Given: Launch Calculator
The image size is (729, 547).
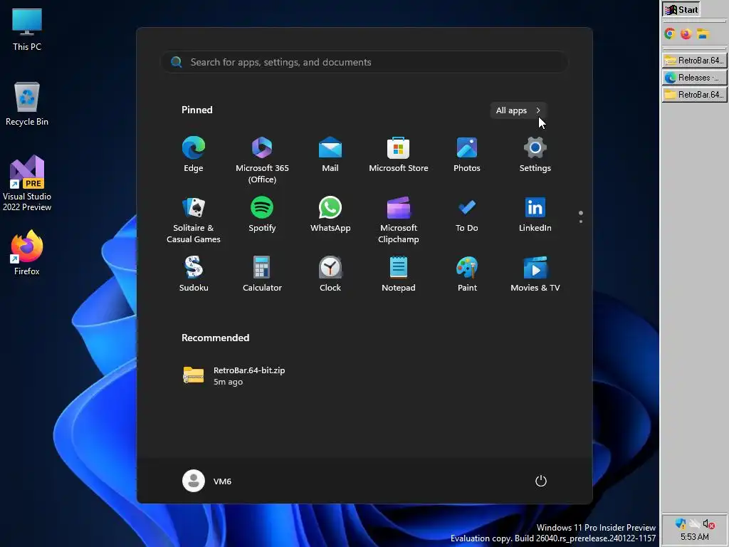Looking at the screenshot, I should tap(262, 274).
